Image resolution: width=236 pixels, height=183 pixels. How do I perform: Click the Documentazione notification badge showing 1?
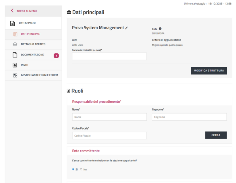tap(56, 56)
